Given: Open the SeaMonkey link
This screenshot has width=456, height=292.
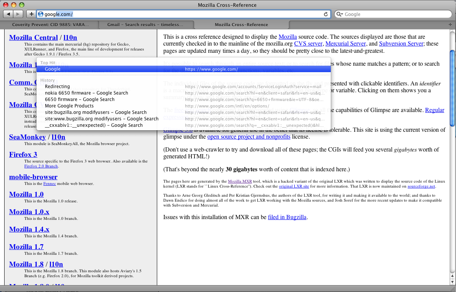Looking at the screenshot, I should 27,137.
